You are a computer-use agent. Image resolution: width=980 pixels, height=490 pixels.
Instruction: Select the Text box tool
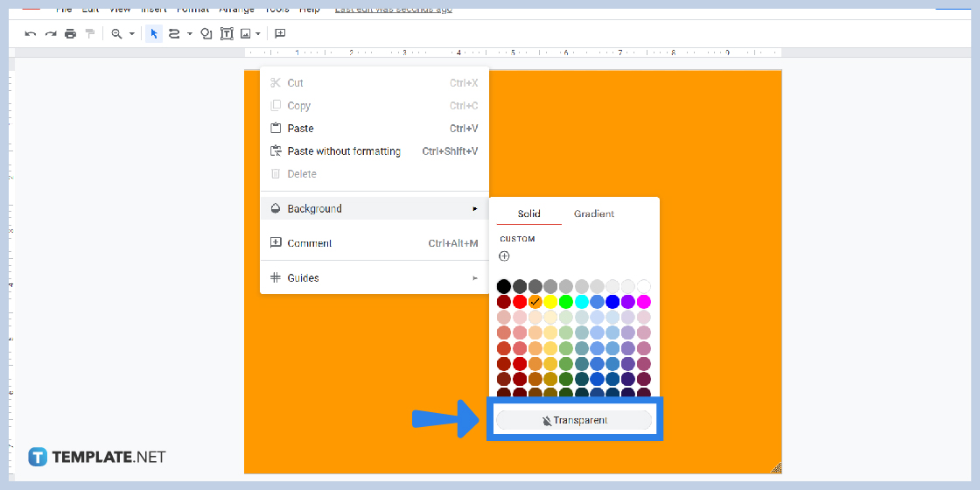[227, 34]
